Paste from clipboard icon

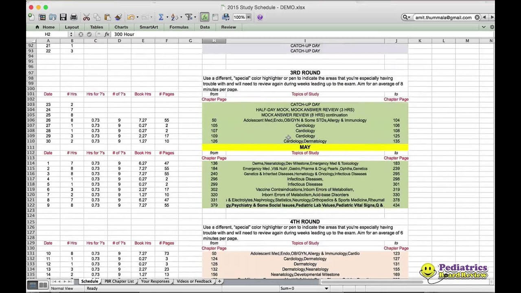point(107,17)
